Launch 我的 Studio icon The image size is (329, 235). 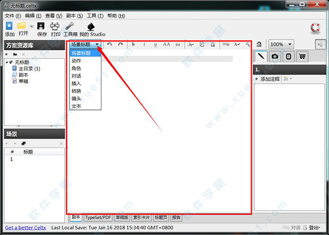click(x=92, y=26)
